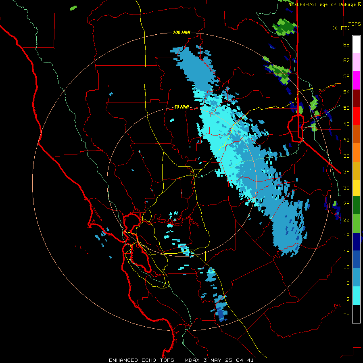Image resolution: width=363 pixels, height=363 pixels.
Task: Click the '14' legend value
Action: pyautogui.click(x=346, y=251)
